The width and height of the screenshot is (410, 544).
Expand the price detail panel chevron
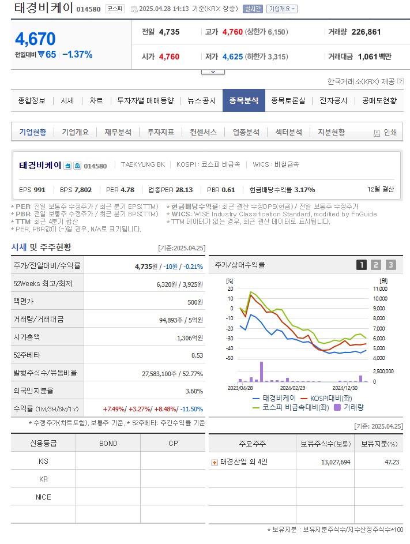coord(213,72)
